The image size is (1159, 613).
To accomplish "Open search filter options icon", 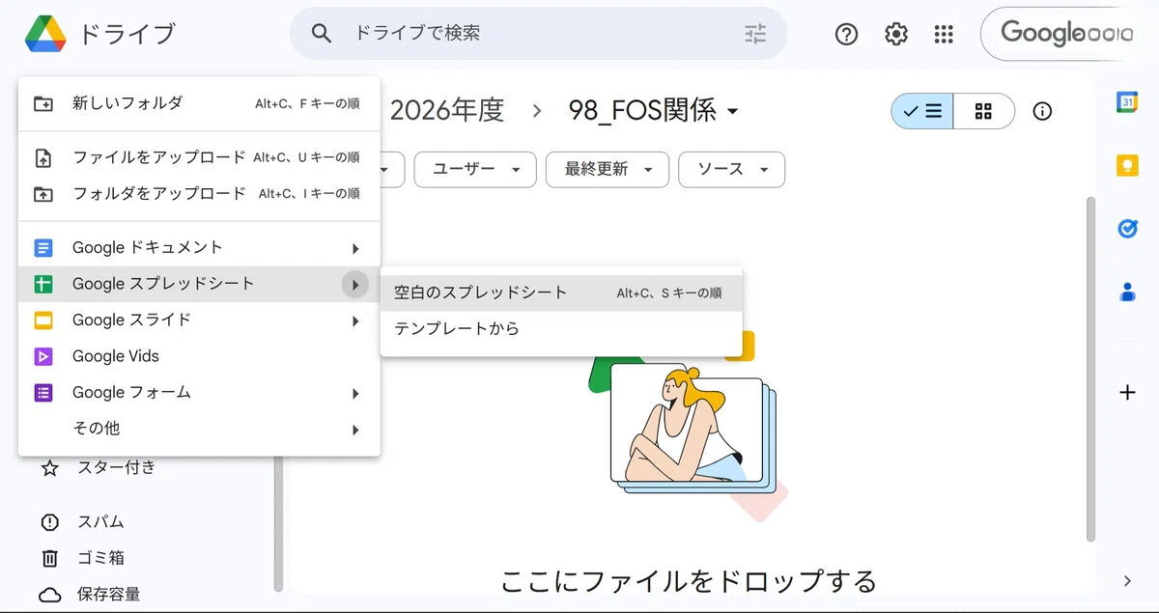I will coord(755,34).
